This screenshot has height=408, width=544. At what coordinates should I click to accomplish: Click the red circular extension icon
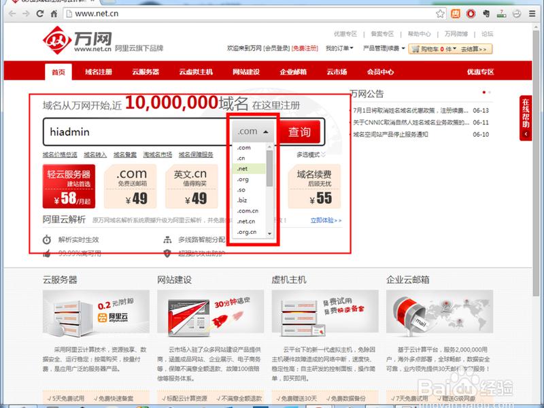coord(471,14)
